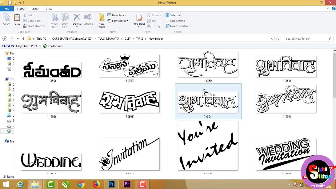The width and height of the screenshot is (336, 189).
Task: Click the Delete red X icon
Action: click(x=77, y=18)
